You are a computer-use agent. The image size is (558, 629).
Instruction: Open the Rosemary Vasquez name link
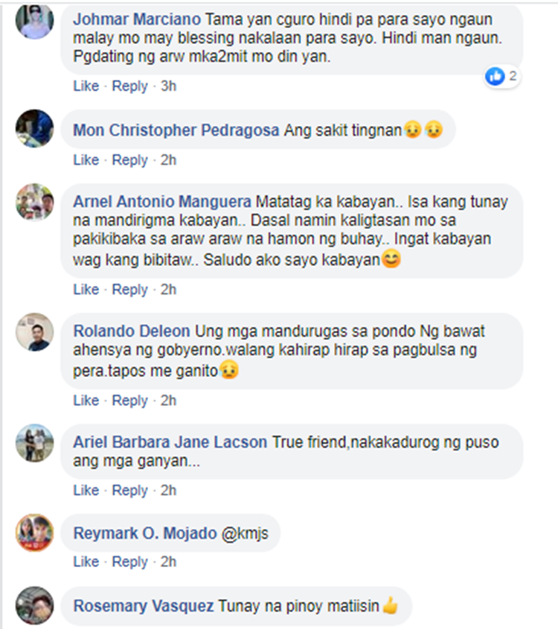pos(144,606)
